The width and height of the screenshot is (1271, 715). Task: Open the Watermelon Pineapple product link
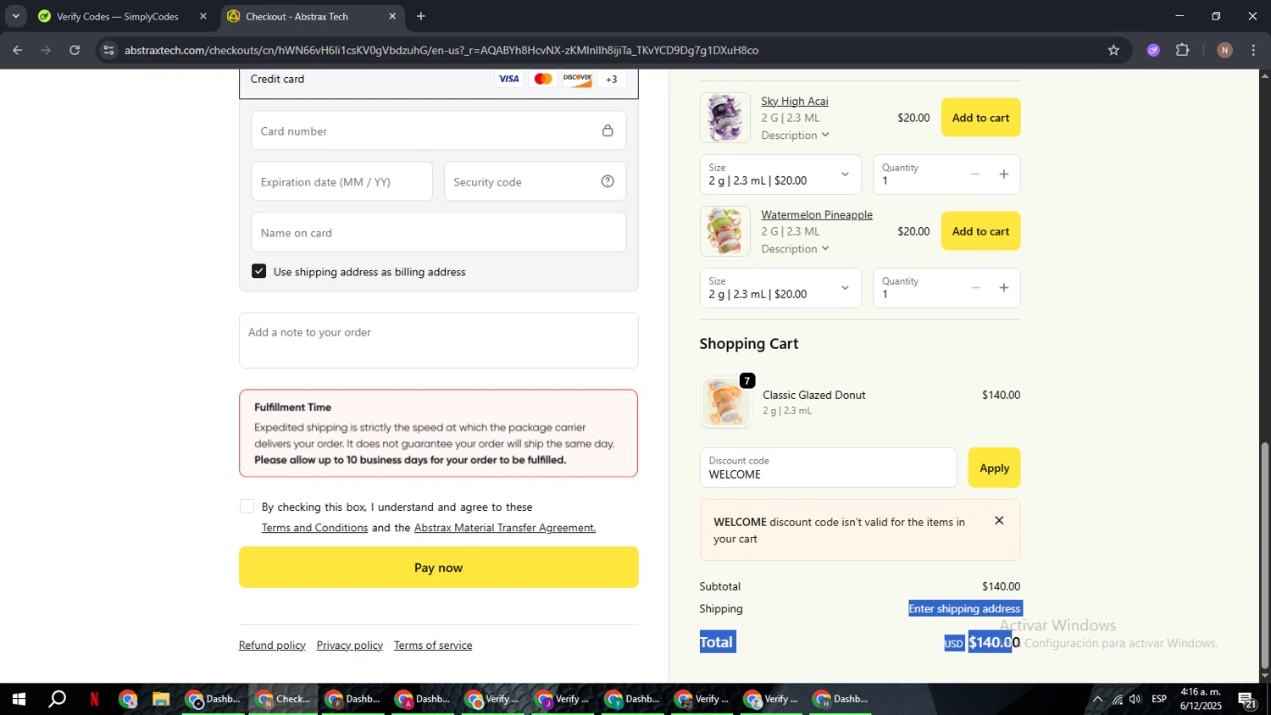coord(817,215)
